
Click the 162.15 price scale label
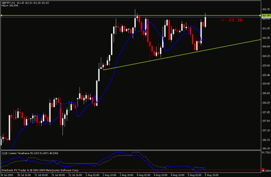[x=266, y=10]
